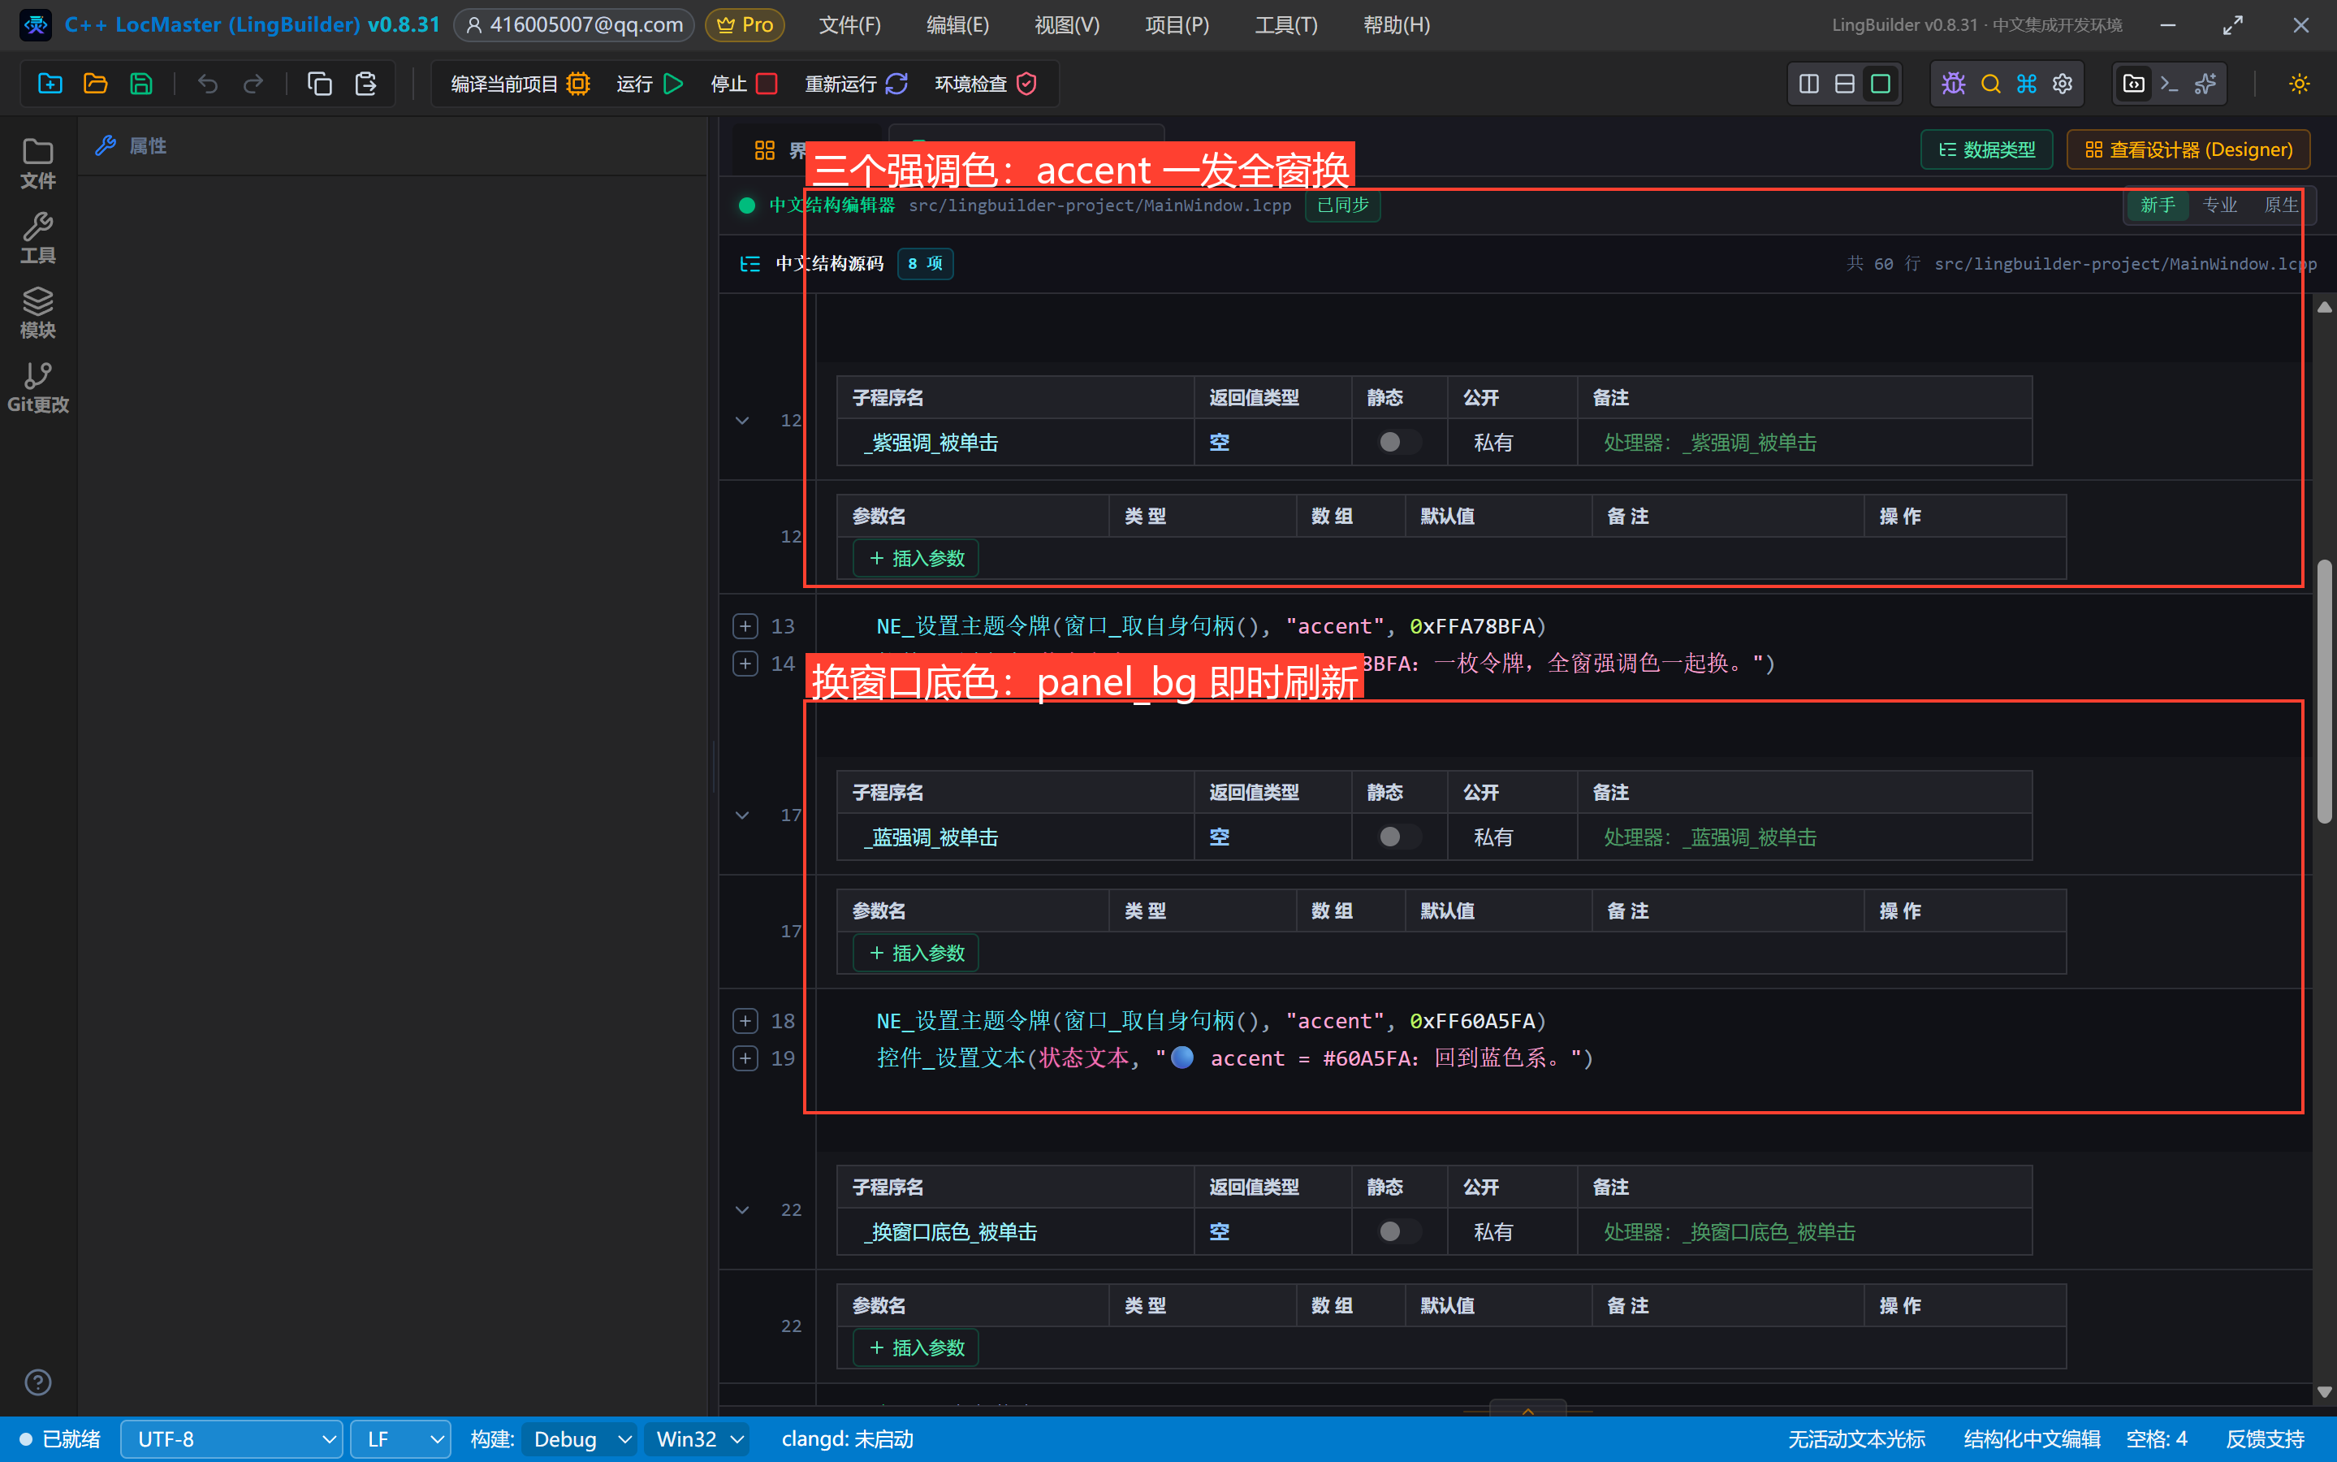Open the LF line ending dropdown
The width and height of the screenshot is (2337, 1462).
point(400,1438)
